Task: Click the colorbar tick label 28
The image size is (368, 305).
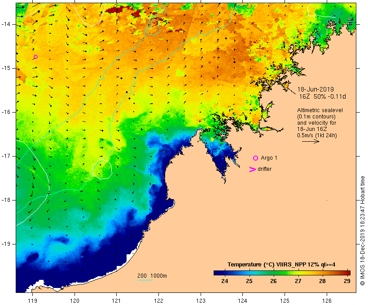Action: (x=323, y=281)
